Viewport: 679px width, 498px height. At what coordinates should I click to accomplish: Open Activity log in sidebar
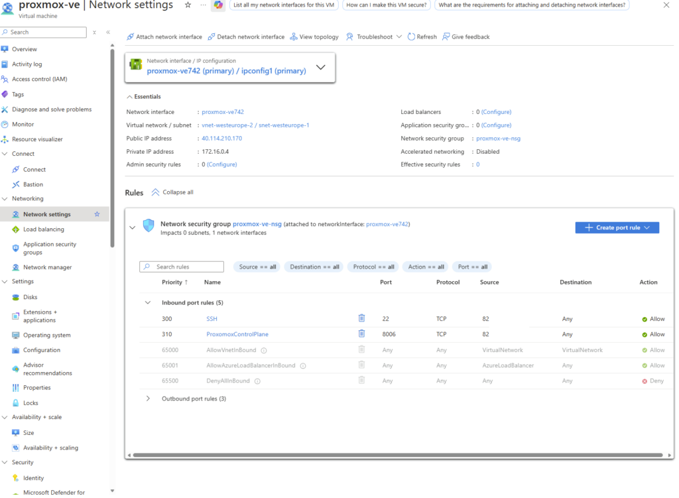27,64
